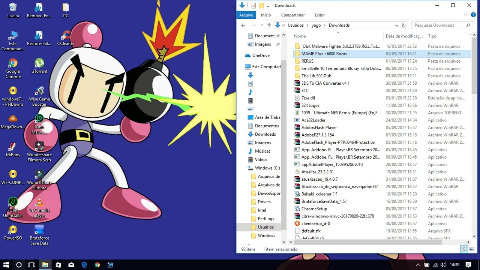Select PerfLogs folder in navigation tree
Image resolution: width=480 pixels, height=270 pixels.
(x=266, y=219)
